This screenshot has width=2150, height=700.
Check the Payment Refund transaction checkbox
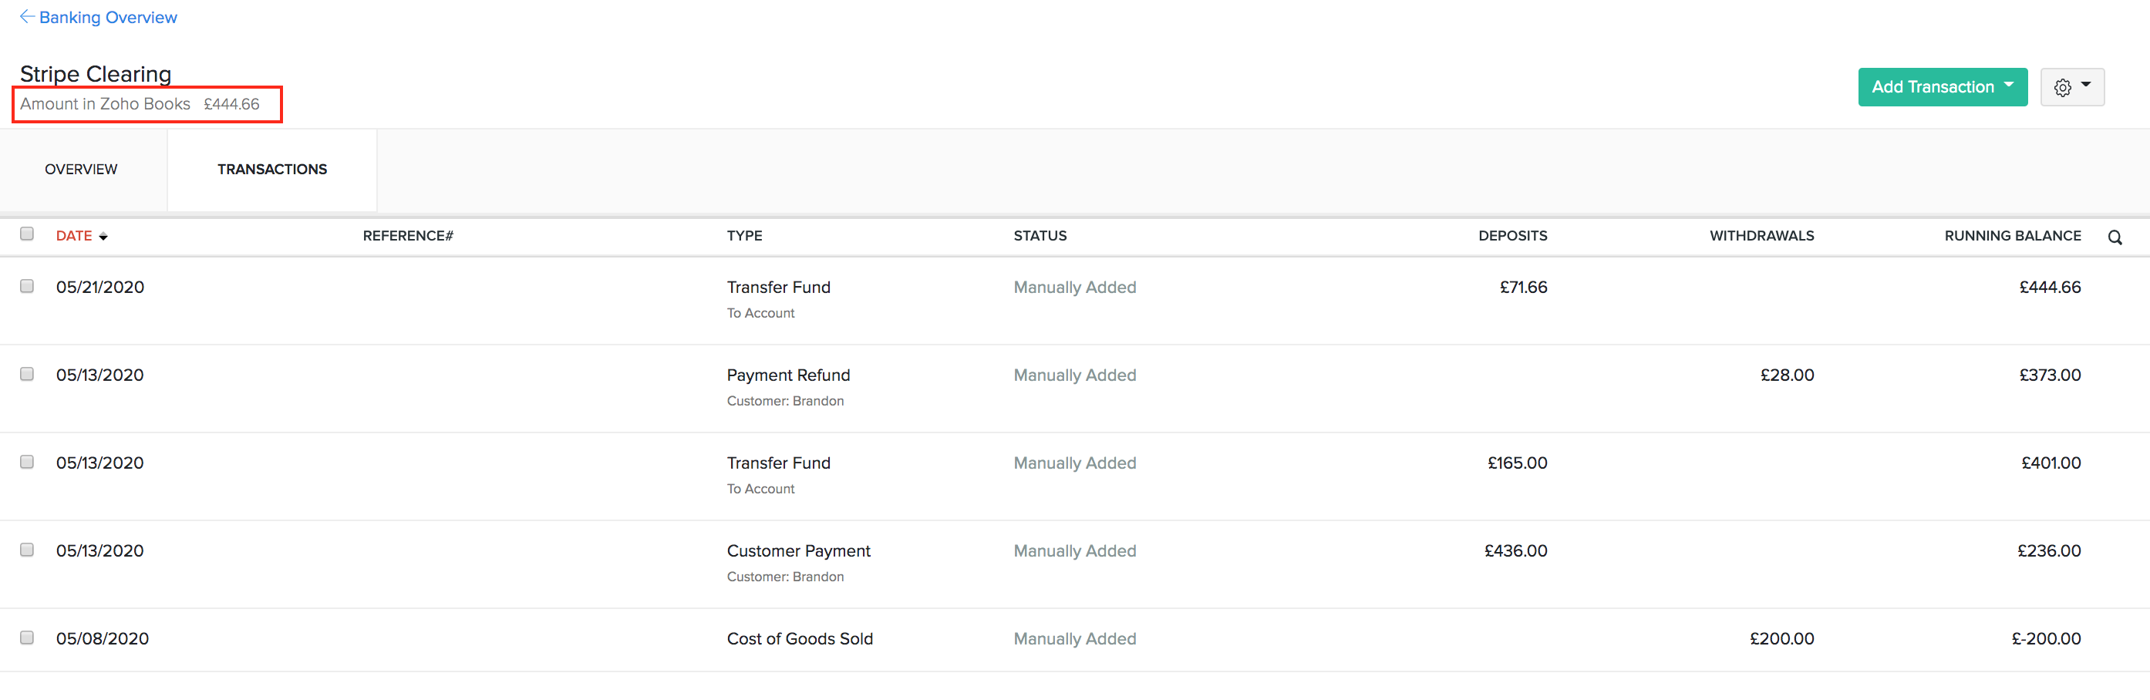click(26, 375)
